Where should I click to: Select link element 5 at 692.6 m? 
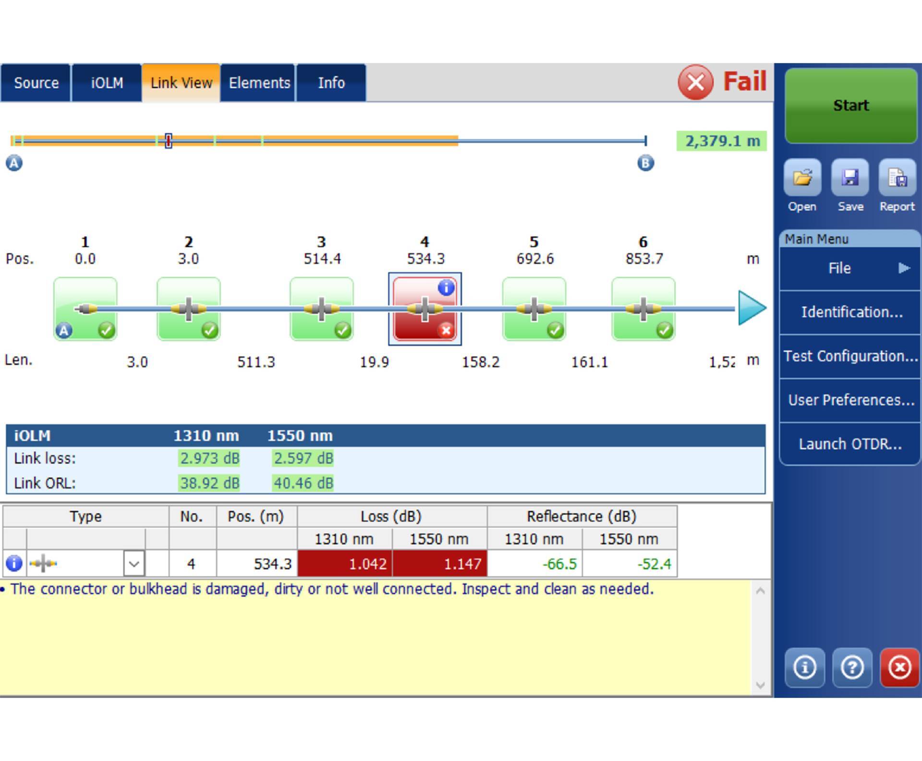point(534,309)
